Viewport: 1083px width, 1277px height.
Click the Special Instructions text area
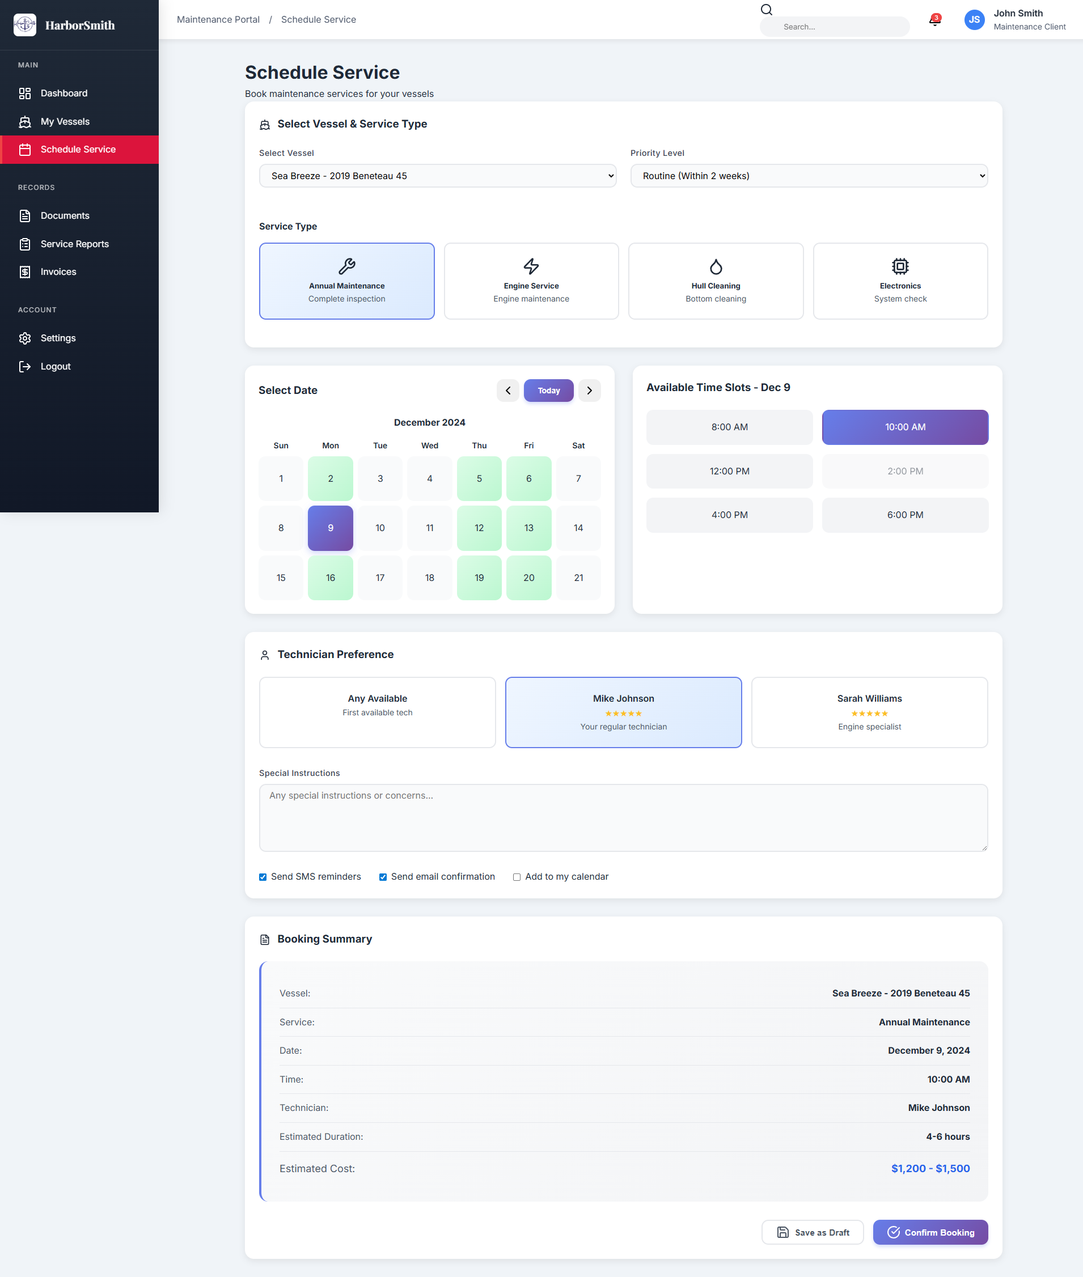pyautogui.click(x=623, y=817)
